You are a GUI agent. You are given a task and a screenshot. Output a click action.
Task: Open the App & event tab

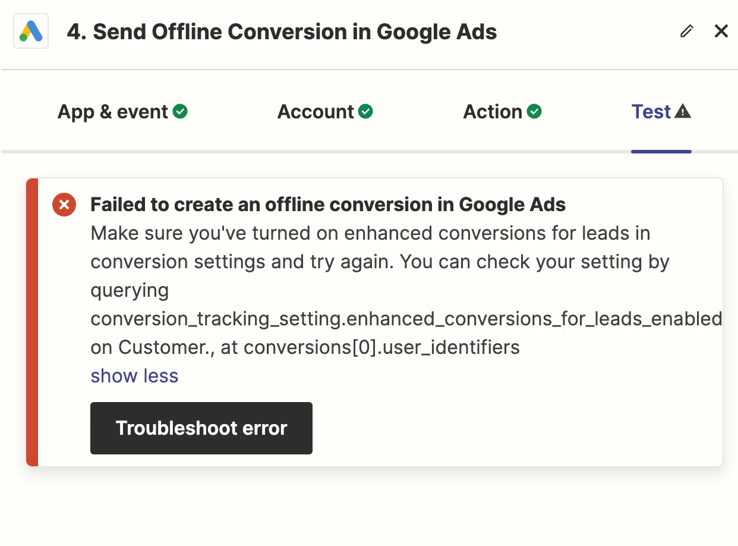tap(122, 112)
